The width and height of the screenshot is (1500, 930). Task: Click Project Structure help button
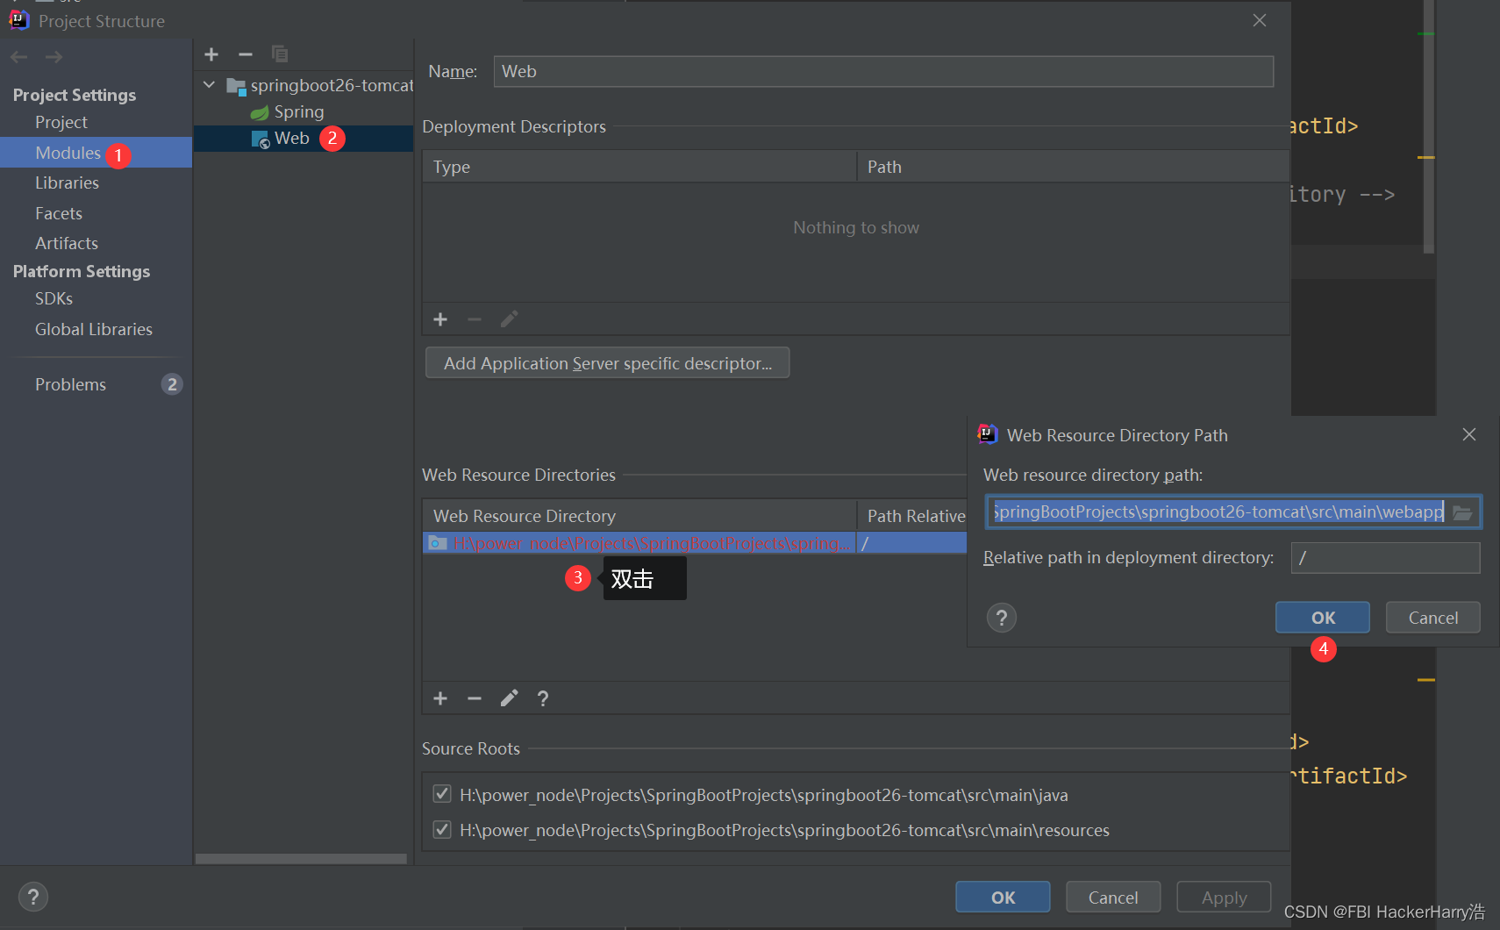coord(33,897)
